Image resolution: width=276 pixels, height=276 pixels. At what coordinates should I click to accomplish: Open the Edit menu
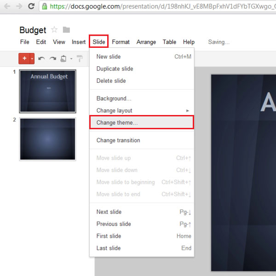click(41, 42)
